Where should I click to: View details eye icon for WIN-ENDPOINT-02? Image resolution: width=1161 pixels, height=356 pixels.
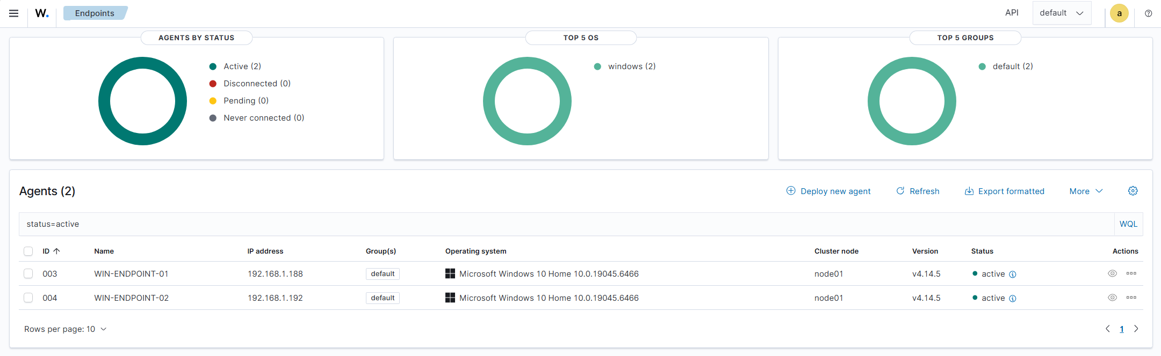coord(1112,298)
